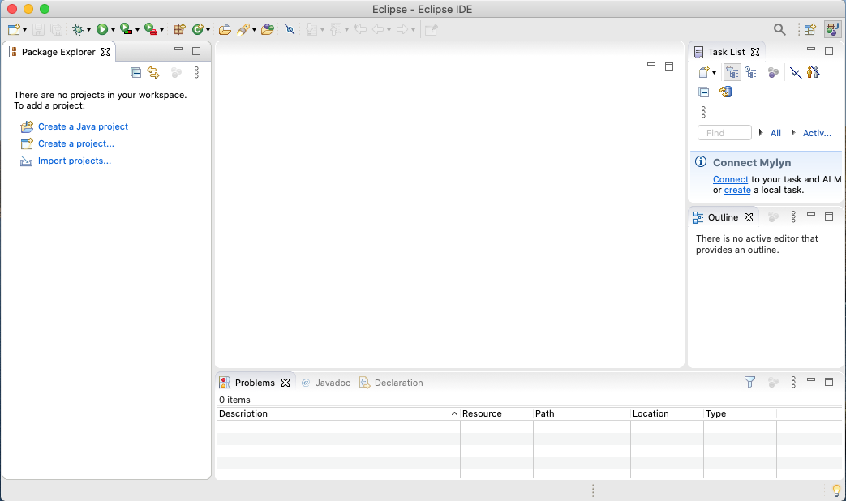Close the Outline view
Image resolution: width=846 pixels, height=501 pixels.
[x=749, y=217]
